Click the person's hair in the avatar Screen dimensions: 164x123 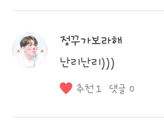[28, 41]
